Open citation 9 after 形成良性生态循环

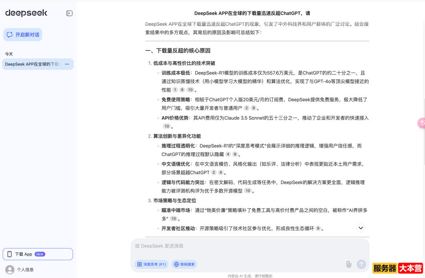pyautogui.click(x=318, y=229)
